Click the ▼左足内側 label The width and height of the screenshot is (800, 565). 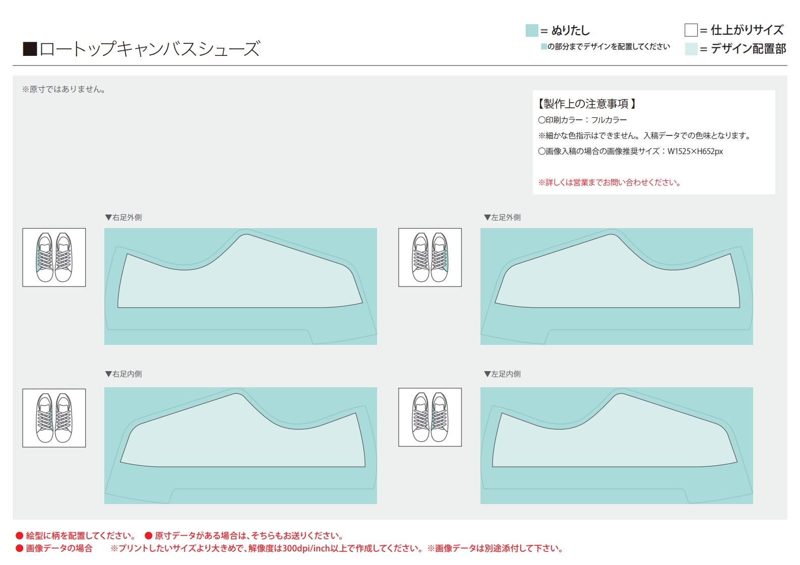(503, 374)
